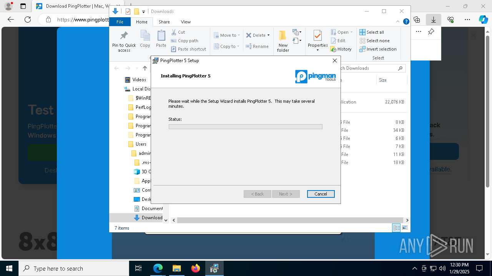The width and height of the screenshot is (492, 276).
Task: Open the Copilot icon in Edge
Action: coord(483,20)
